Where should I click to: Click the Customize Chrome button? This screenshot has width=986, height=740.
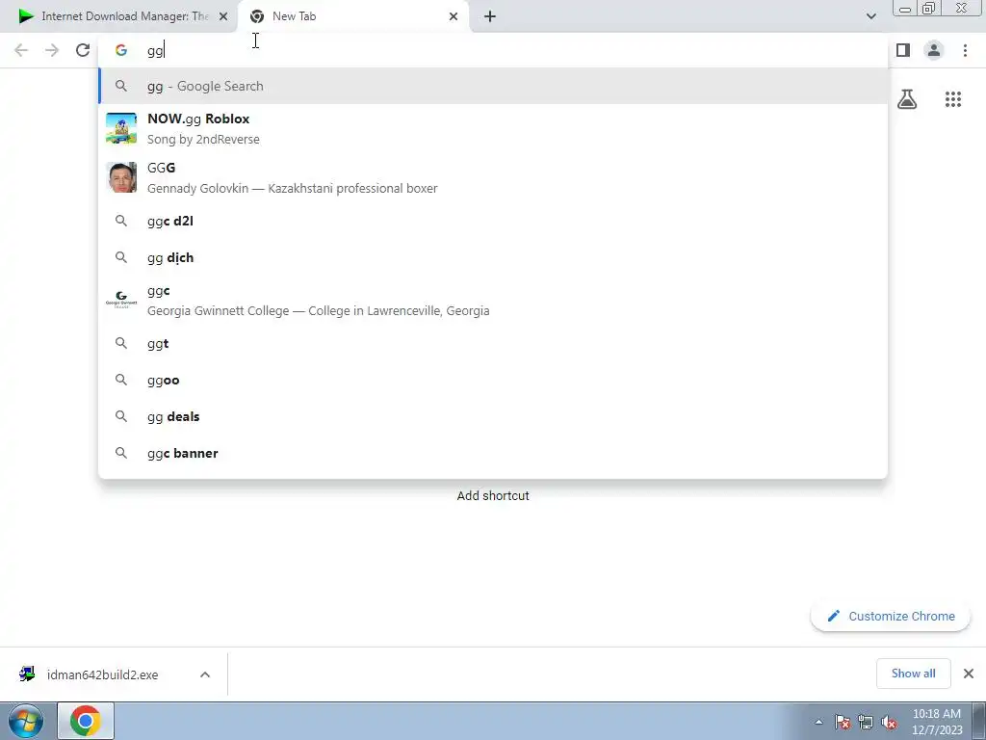[891, 616]
